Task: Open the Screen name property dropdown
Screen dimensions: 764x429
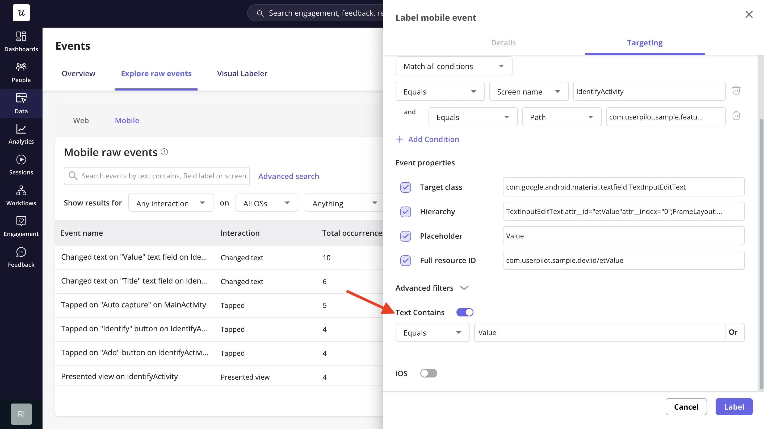Action: [x=528, y=92]
